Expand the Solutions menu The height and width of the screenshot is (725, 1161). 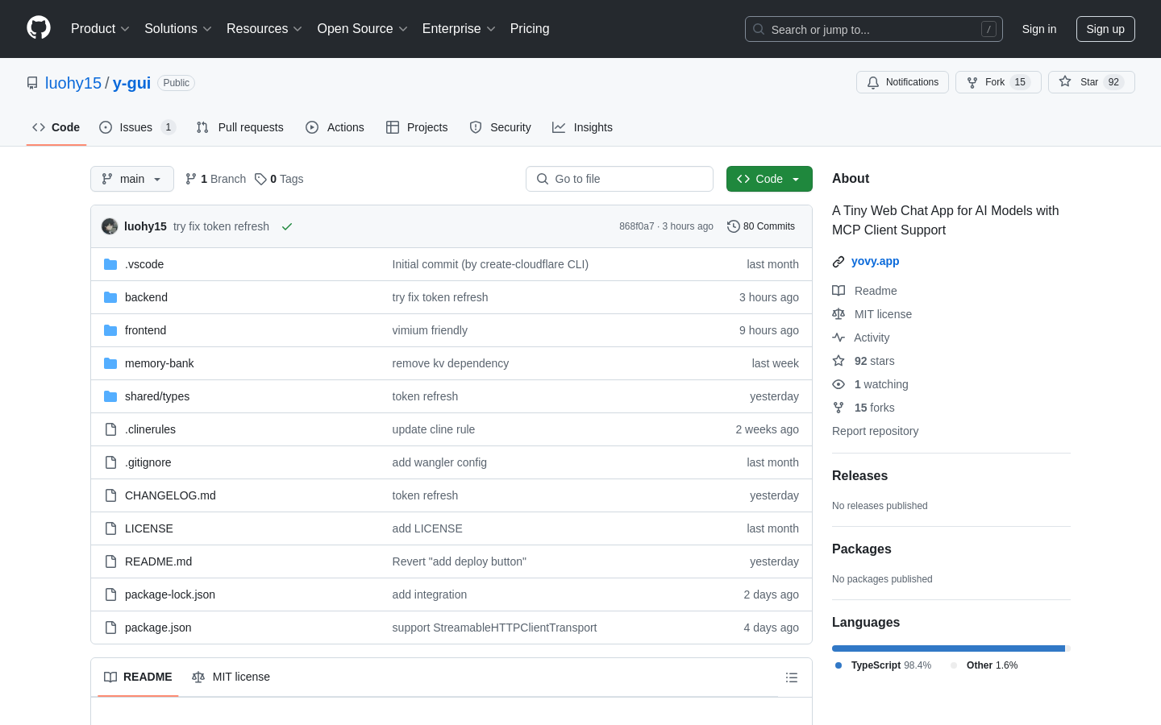[x=178, y=28]
